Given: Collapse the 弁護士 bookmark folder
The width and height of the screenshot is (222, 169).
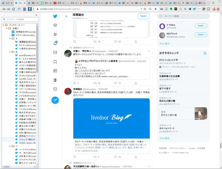Looking at the screenshot, I should (7, 29).
